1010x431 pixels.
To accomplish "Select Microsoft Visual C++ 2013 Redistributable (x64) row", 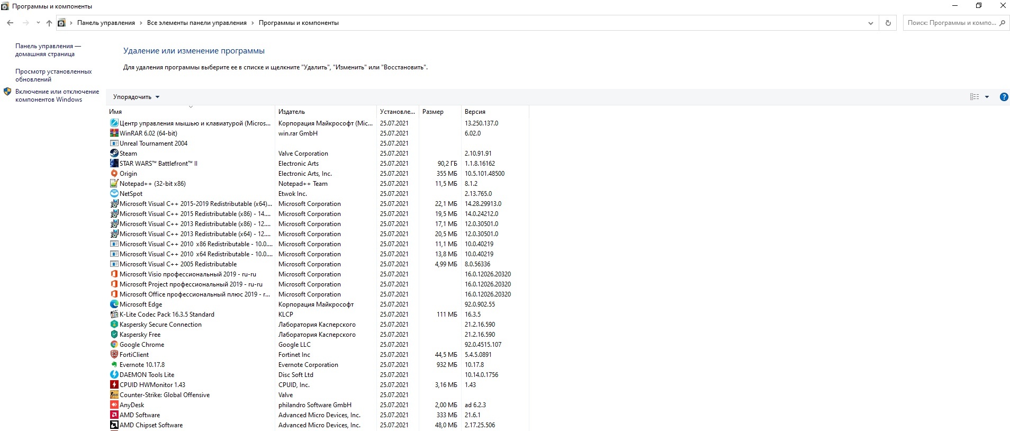I will click(x=318, y=234).
